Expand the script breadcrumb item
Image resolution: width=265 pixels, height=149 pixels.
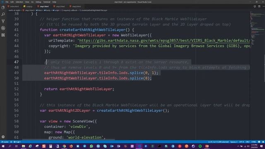click(56, 10)
